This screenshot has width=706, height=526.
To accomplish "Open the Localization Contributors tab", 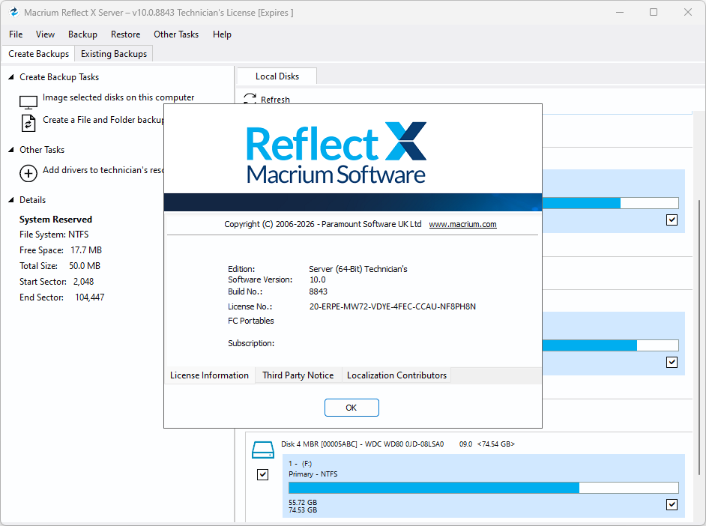I will 396,375.
